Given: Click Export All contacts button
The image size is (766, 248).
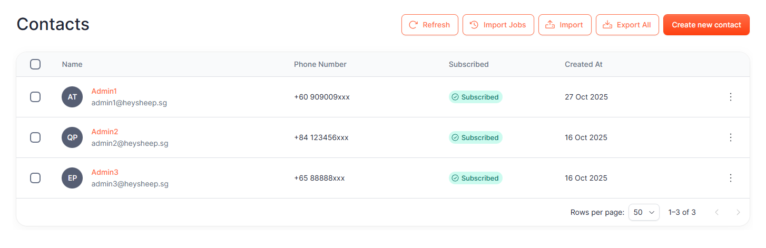Looking at the screenshot, I should (x=627, y=25).
